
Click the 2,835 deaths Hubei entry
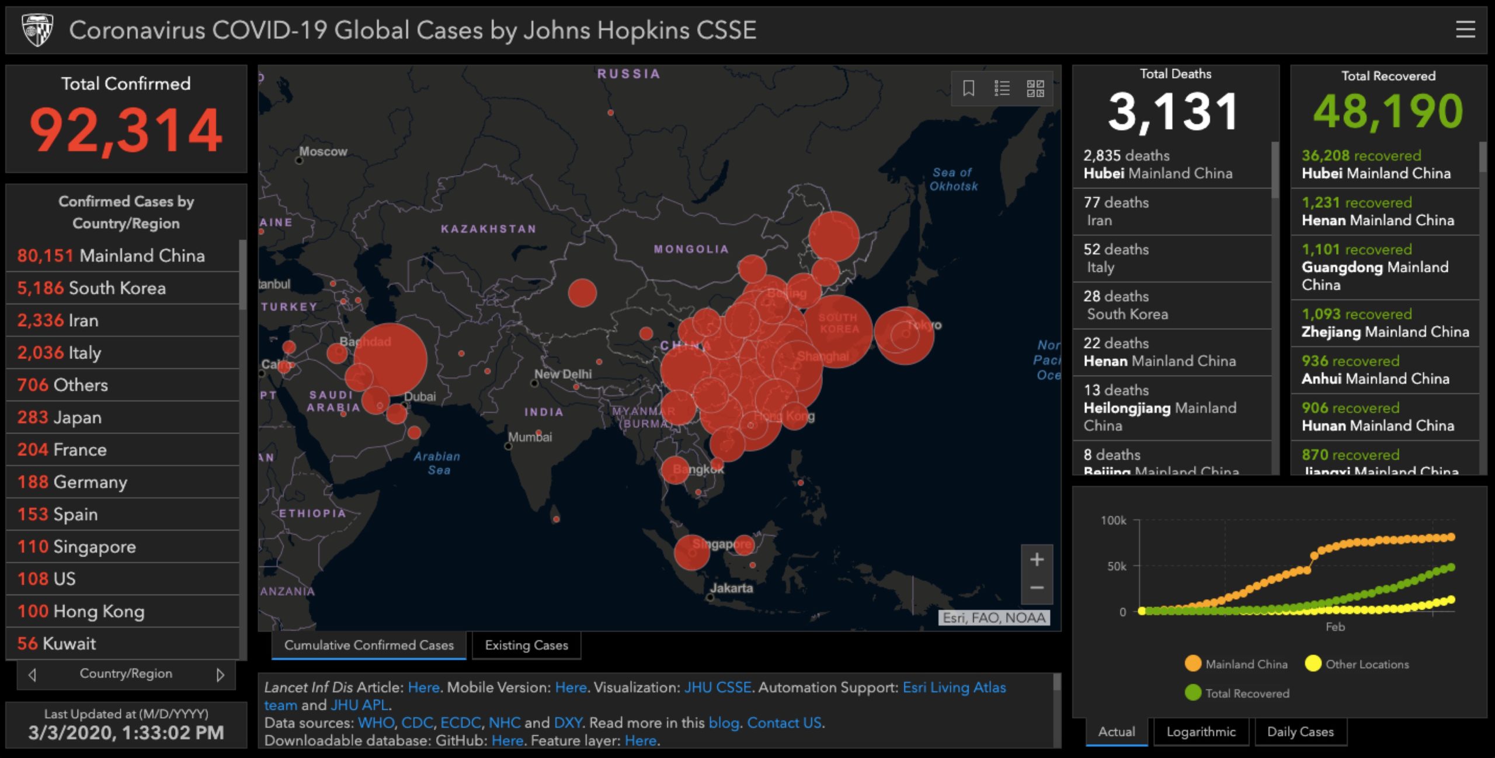(x=1172, y=165)
